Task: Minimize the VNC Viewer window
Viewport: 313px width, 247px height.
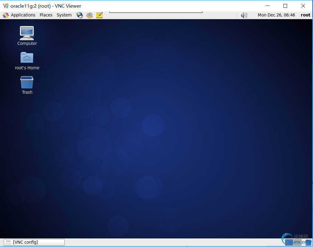Action: pos(268,6)
